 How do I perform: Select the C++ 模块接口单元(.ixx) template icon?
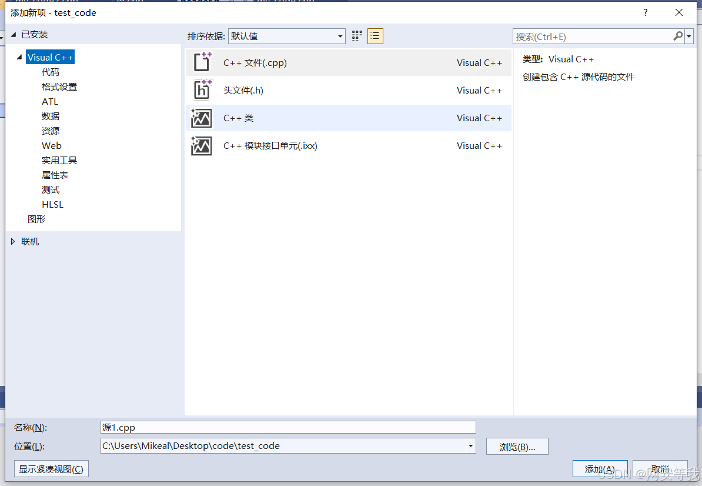tap(201, 145)
